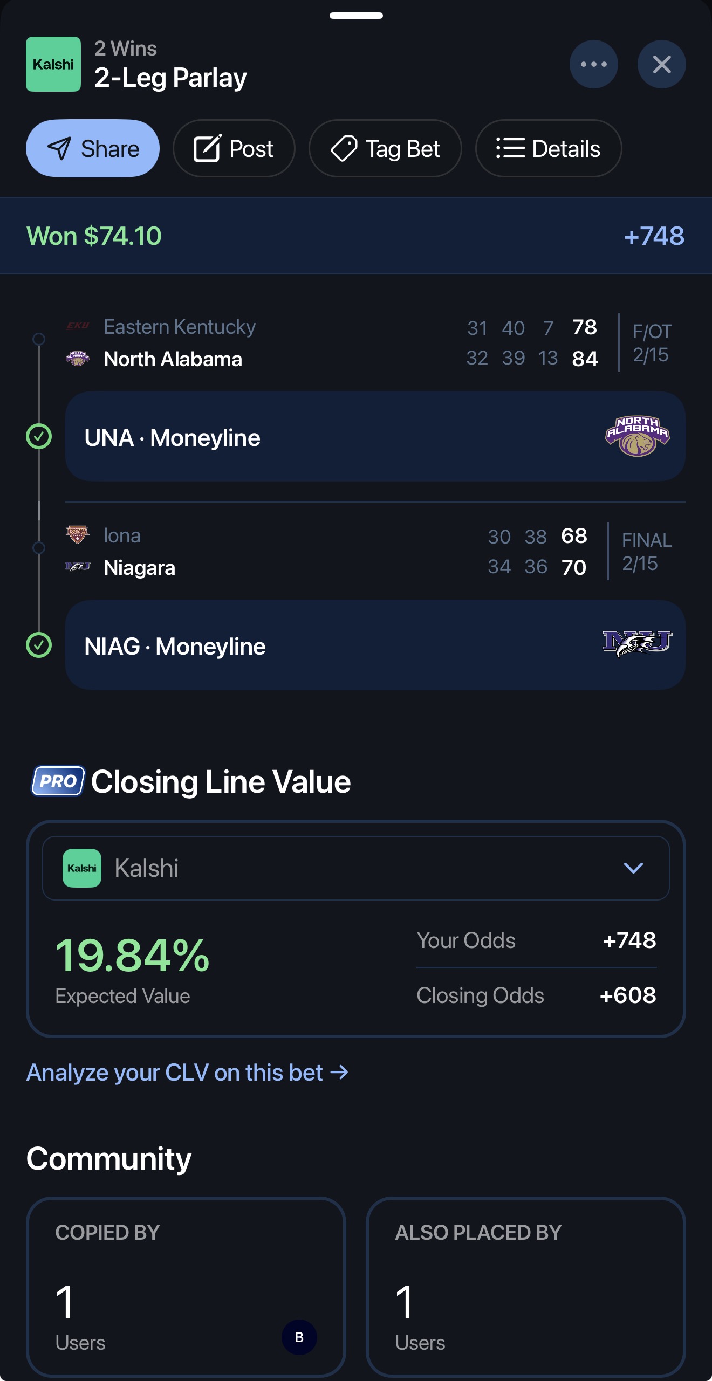
Task: Open the more options ellipsis menu
Action: pyautogui.click(x=593, y=64)
